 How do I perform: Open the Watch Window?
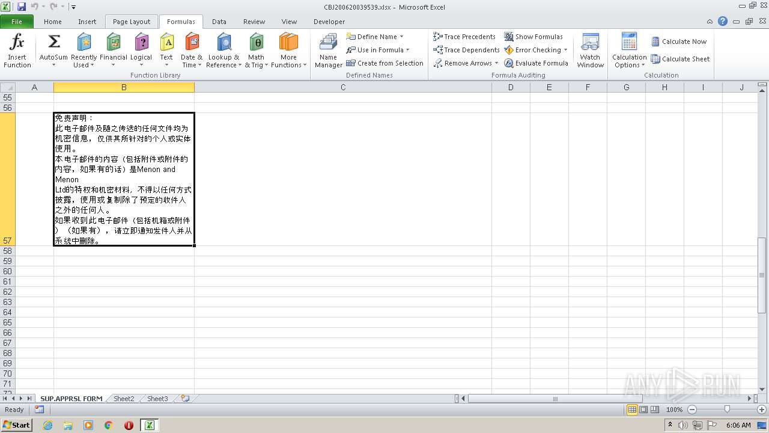click(590, 51)
